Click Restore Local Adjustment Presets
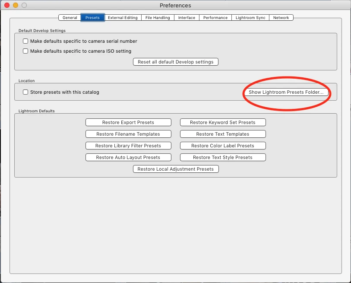The image size is (351, 283). tap(176, 169)
